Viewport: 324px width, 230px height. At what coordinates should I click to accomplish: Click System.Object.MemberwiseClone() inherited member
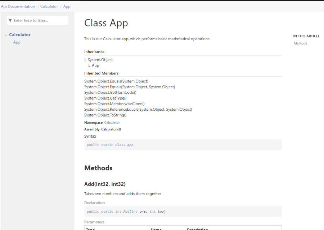[x=114, y=104]
